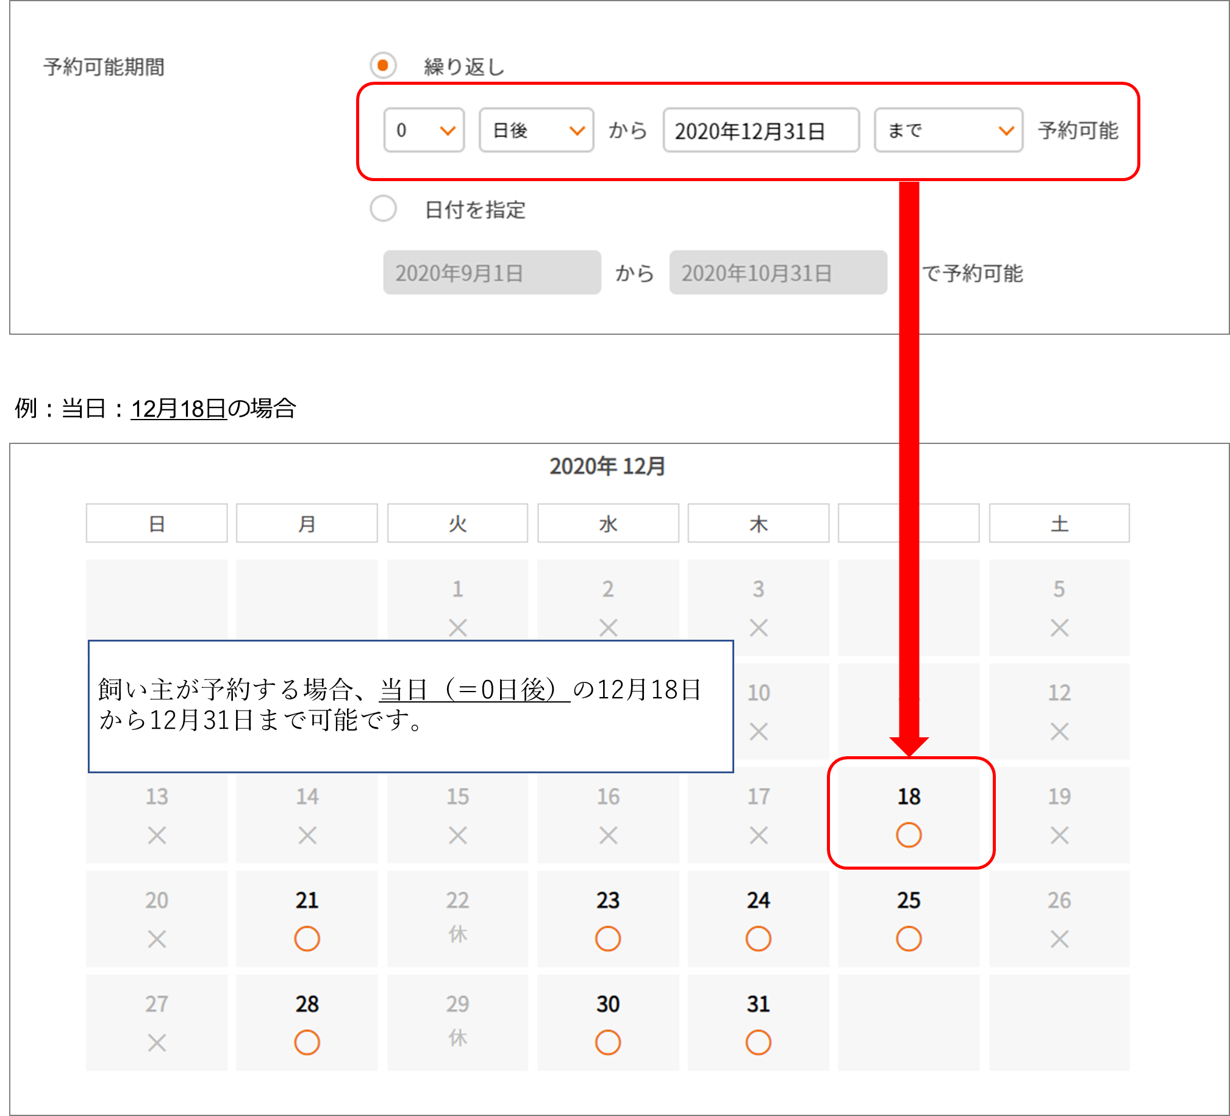Click the available circle under 30
Image resolution: width=1230 pixels, height=1116 pixels.
[607, 1042]
